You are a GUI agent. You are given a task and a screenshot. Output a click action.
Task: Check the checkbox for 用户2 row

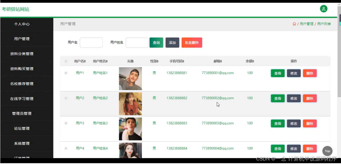tap(66, 98)
